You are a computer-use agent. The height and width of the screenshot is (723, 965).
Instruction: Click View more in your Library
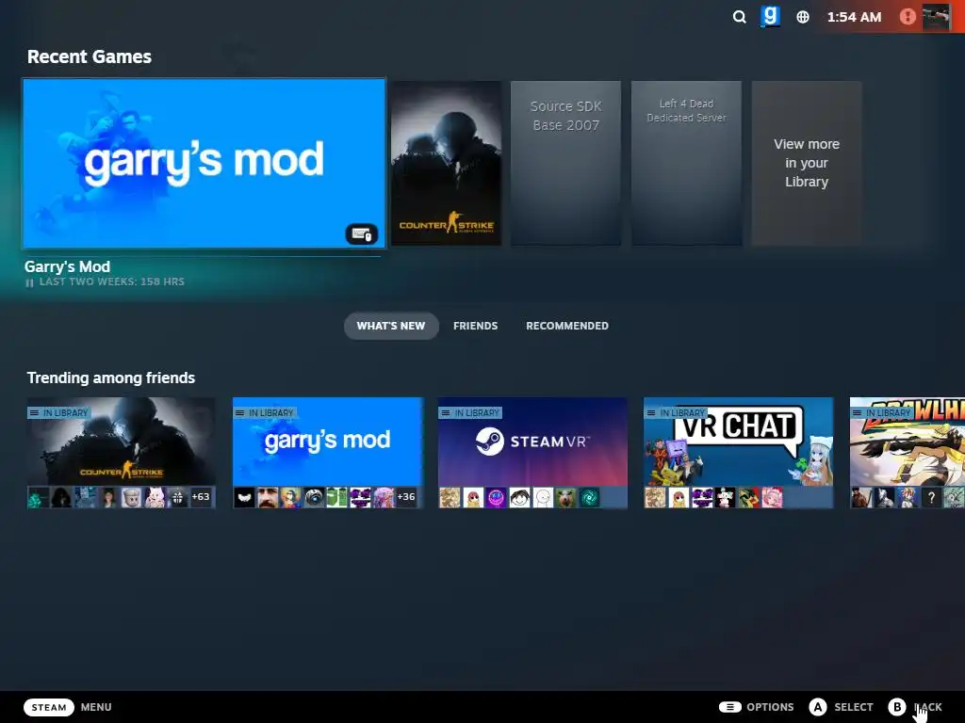click(807, 164)
